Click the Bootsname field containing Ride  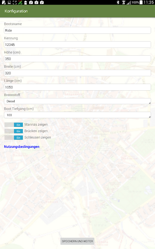click(77, 30)
